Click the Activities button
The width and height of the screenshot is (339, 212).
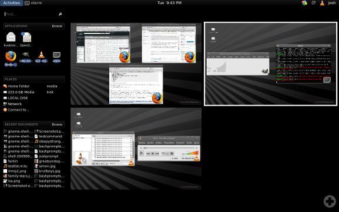pyautogui.click(x=12, y=3)
